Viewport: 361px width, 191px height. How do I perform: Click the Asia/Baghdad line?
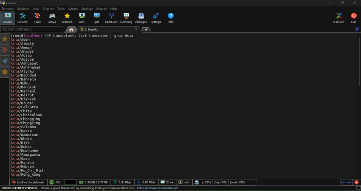point(23,75)
